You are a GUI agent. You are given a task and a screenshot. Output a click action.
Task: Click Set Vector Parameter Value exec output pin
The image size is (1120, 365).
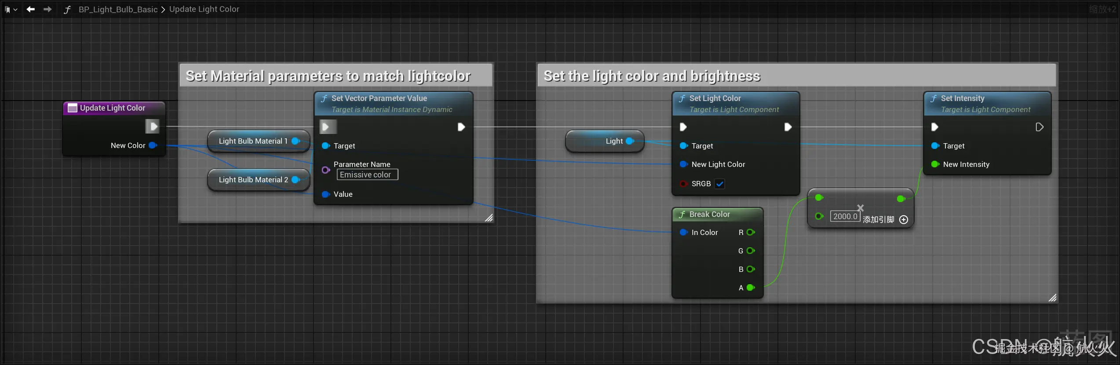461,127
